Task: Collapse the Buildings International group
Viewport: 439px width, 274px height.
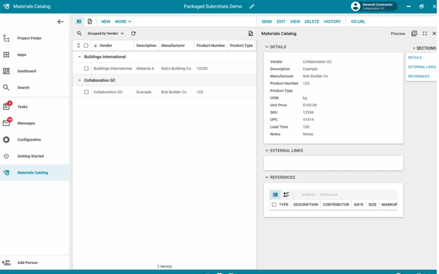Action: [79, 57]
